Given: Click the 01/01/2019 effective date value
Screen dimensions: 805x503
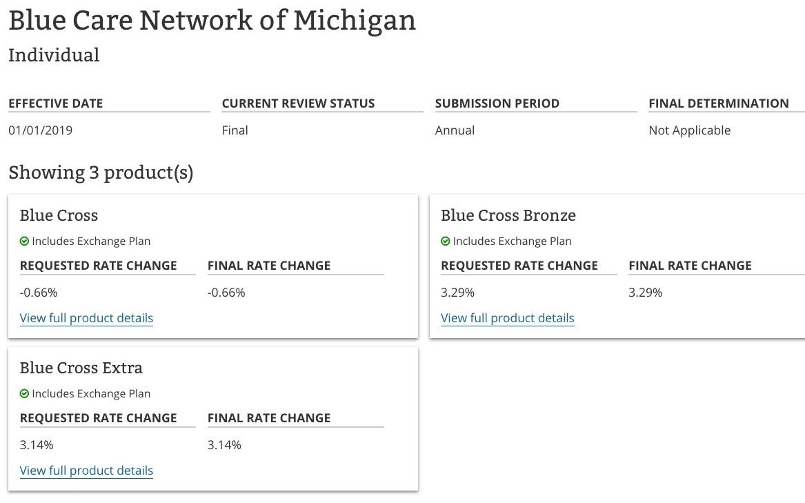Looking at the screenshot, I should coord(40,130).
